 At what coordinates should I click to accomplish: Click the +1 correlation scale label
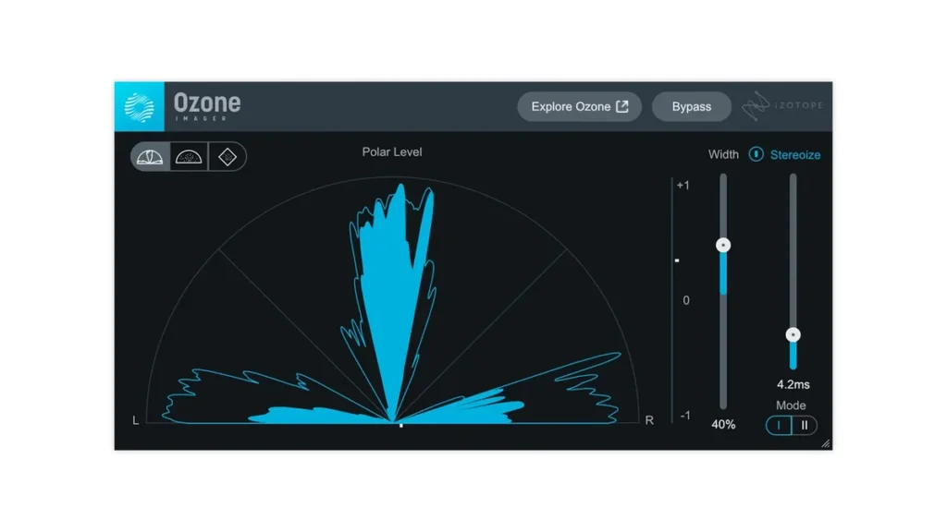coord(683,185)
